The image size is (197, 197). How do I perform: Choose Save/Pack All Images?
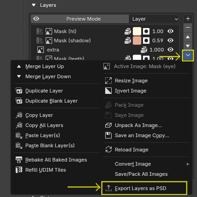146,174
